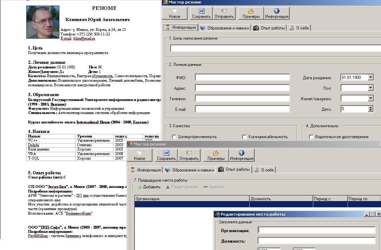Click the Информация button in lower window toolbar

[x=242, y=155]
